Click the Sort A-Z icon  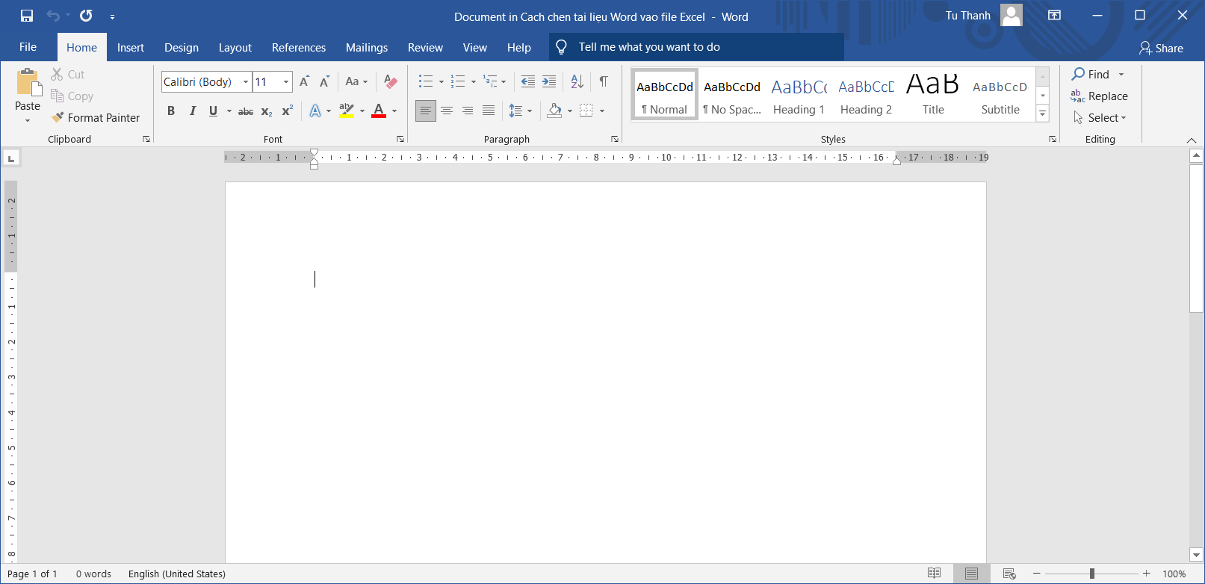(577, 81)
